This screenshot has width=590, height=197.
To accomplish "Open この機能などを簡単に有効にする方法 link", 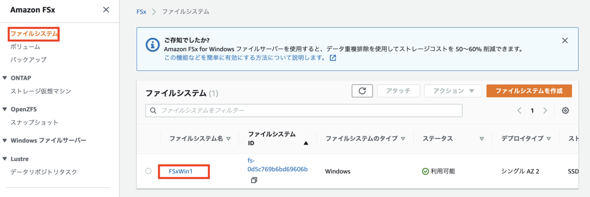I will 244,58.
